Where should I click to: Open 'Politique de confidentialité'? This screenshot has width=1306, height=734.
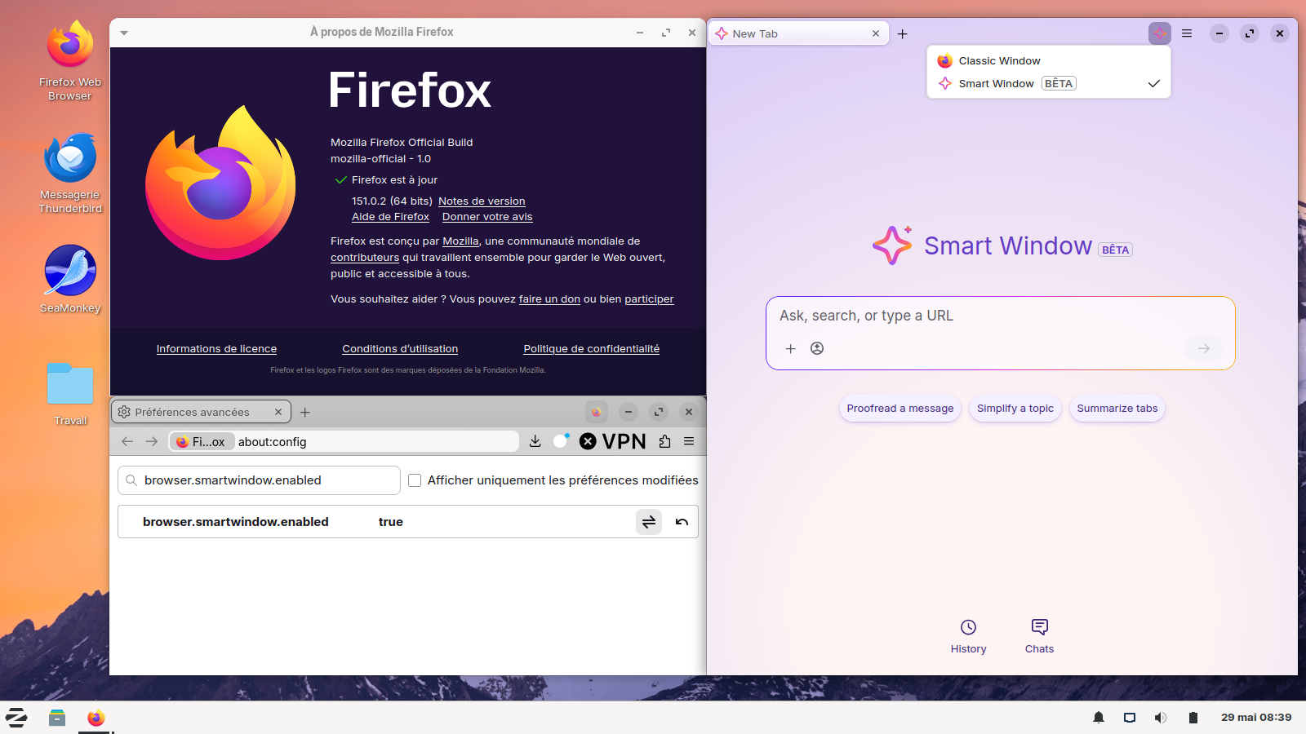pyautogui.click(x=592, y=349)
